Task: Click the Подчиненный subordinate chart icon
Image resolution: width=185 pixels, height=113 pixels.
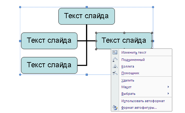Action: coord(115,60)
